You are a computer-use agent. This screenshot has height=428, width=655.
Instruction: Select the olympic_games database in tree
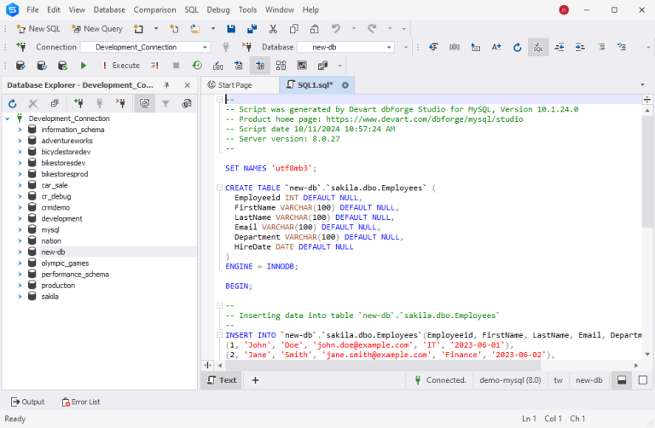65,263
